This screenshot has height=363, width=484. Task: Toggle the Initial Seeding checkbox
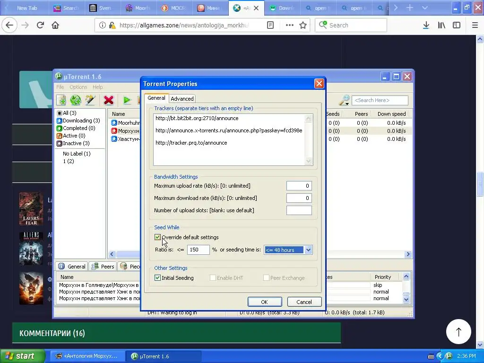pos(157,278)
